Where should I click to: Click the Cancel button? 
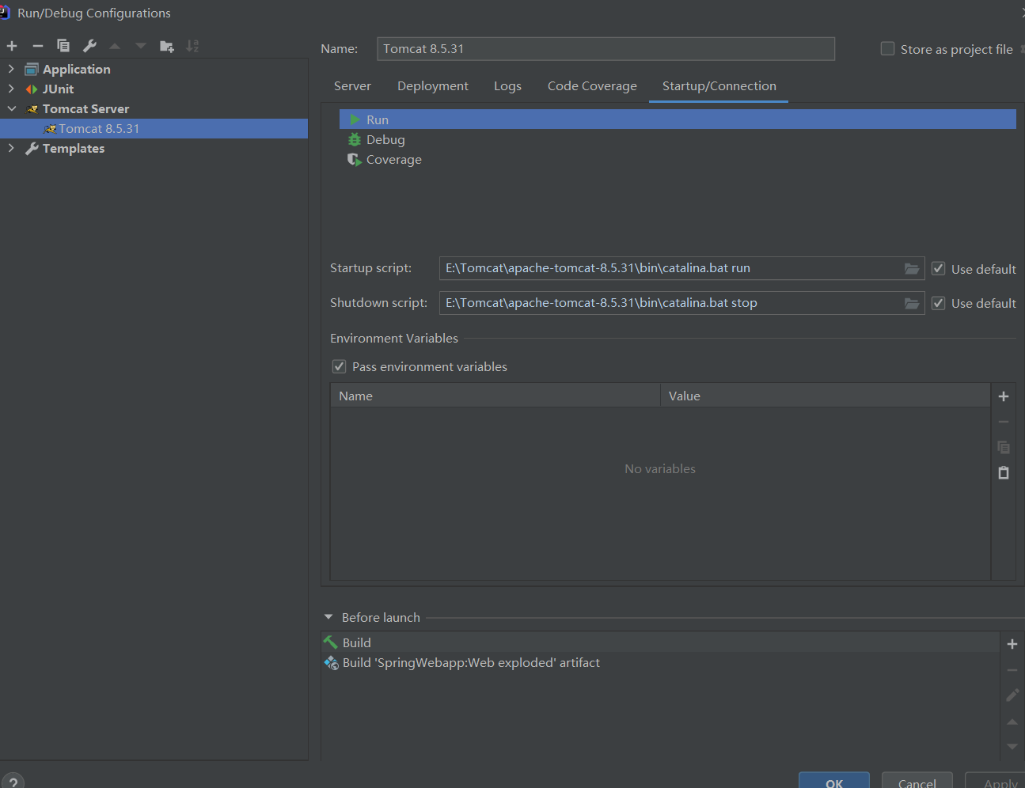917,781
